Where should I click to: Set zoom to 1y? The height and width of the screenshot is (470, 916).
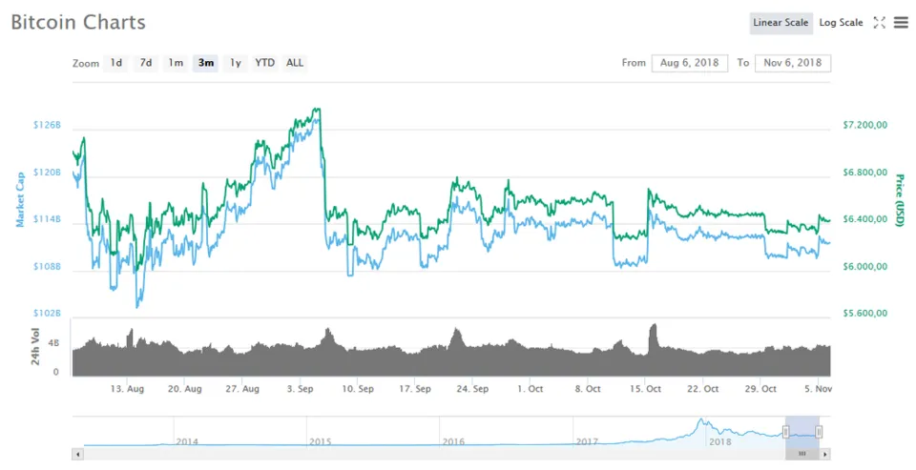point(236,63)
